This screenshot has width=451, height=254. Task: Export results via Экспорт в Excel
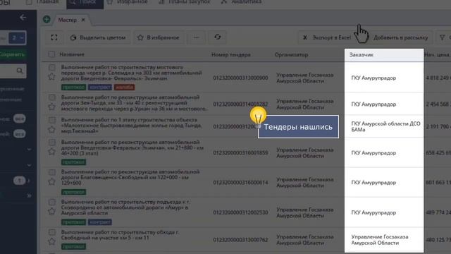pos(326,37)
